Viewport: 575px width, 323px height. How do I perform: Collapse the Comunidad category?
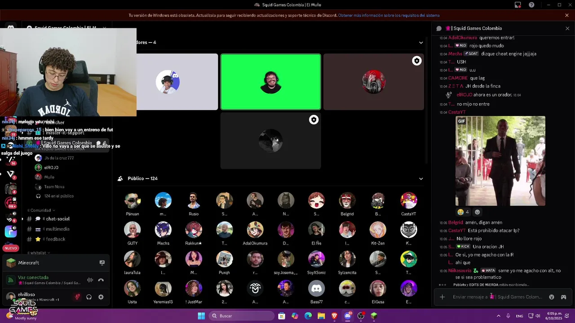[x=41, y=210]
